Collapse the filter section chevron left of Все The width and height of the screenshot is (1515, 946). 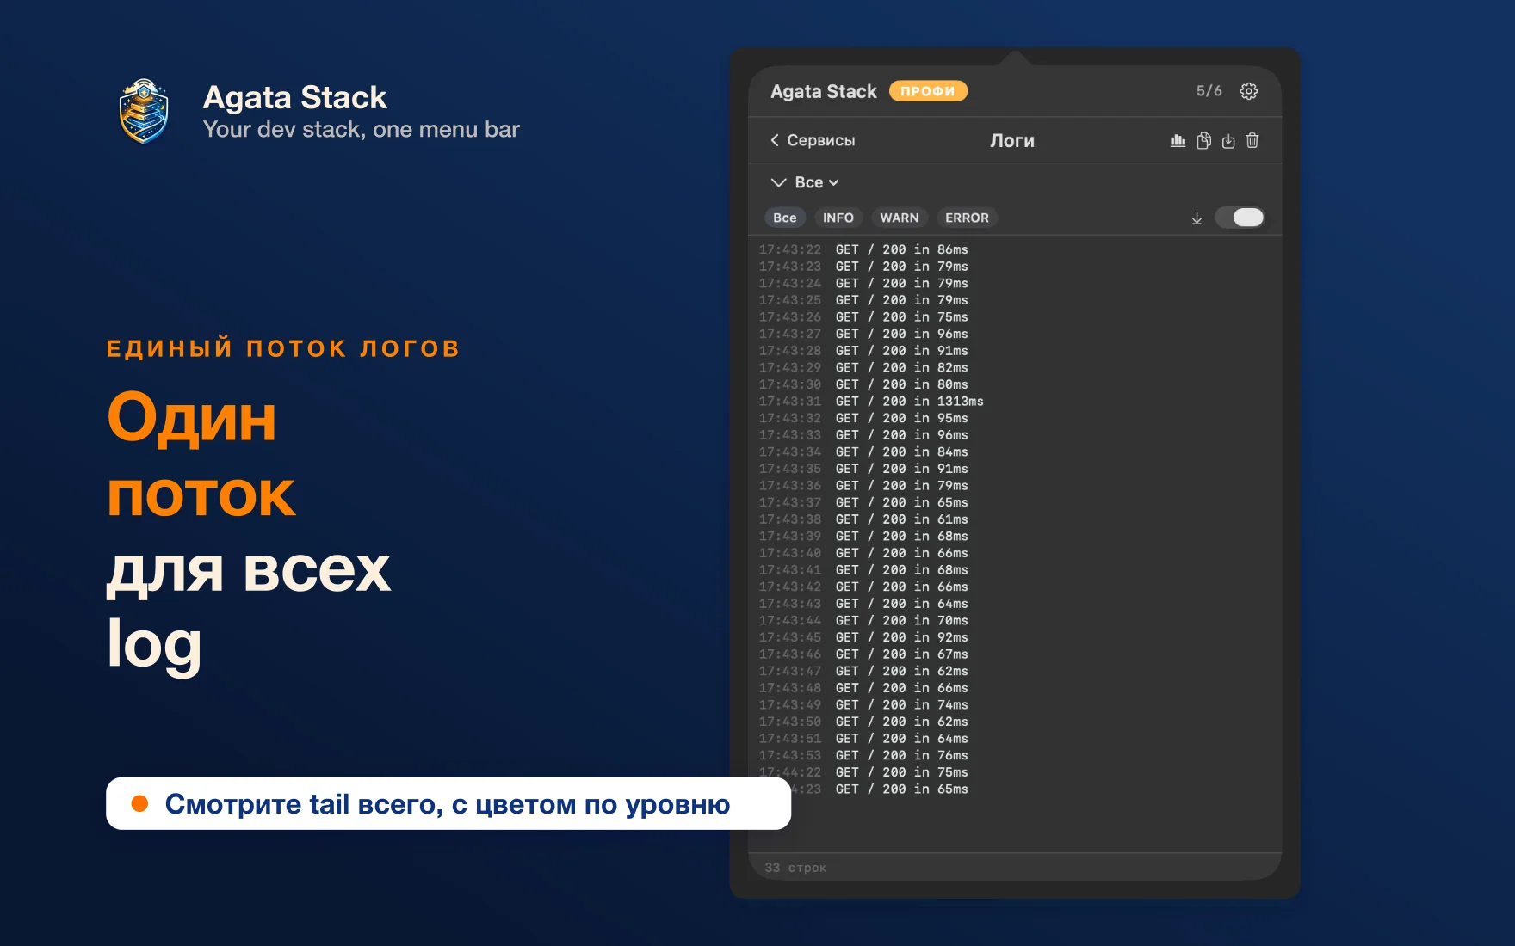[778, 182]
